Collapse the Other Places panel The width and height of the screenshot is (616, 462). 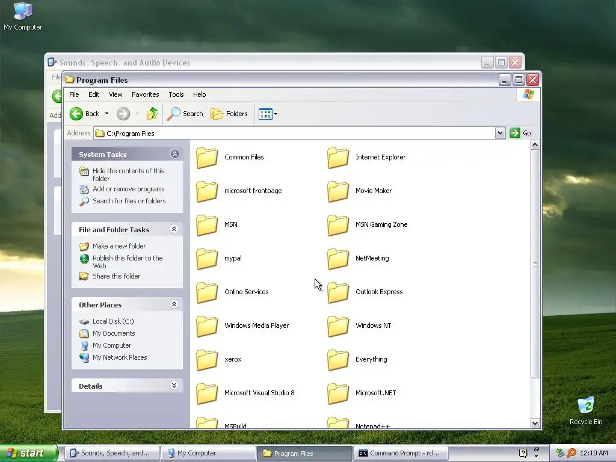(174, 304)
